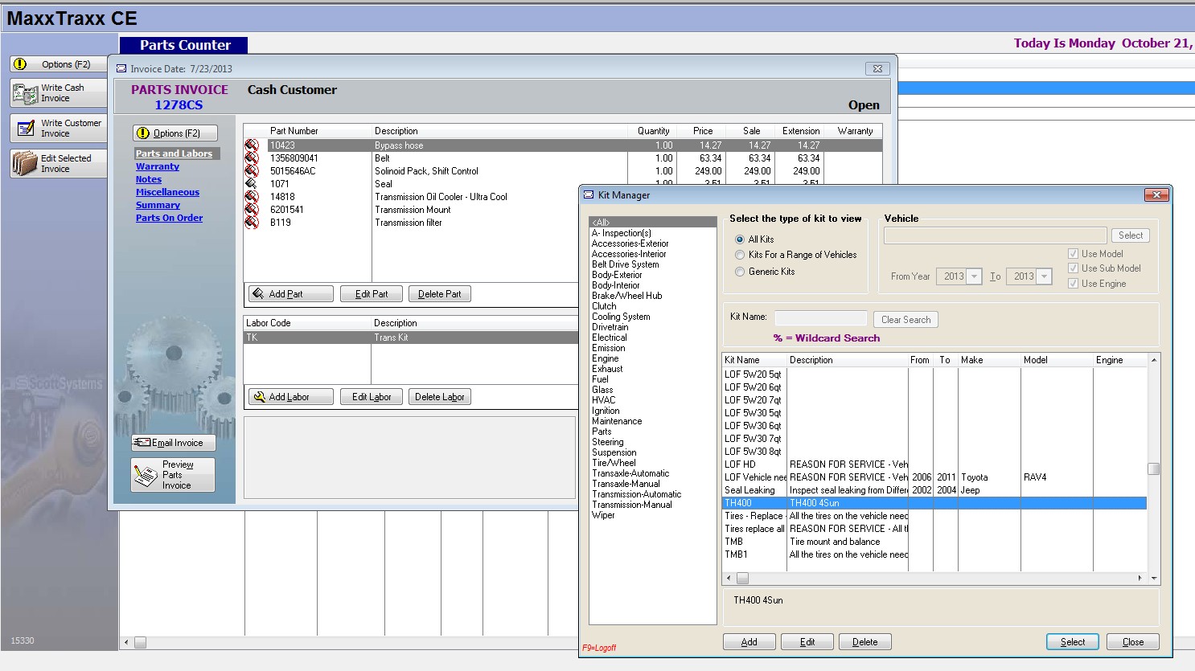Click Write Customer Invoice icon

(x=25, y=129)
